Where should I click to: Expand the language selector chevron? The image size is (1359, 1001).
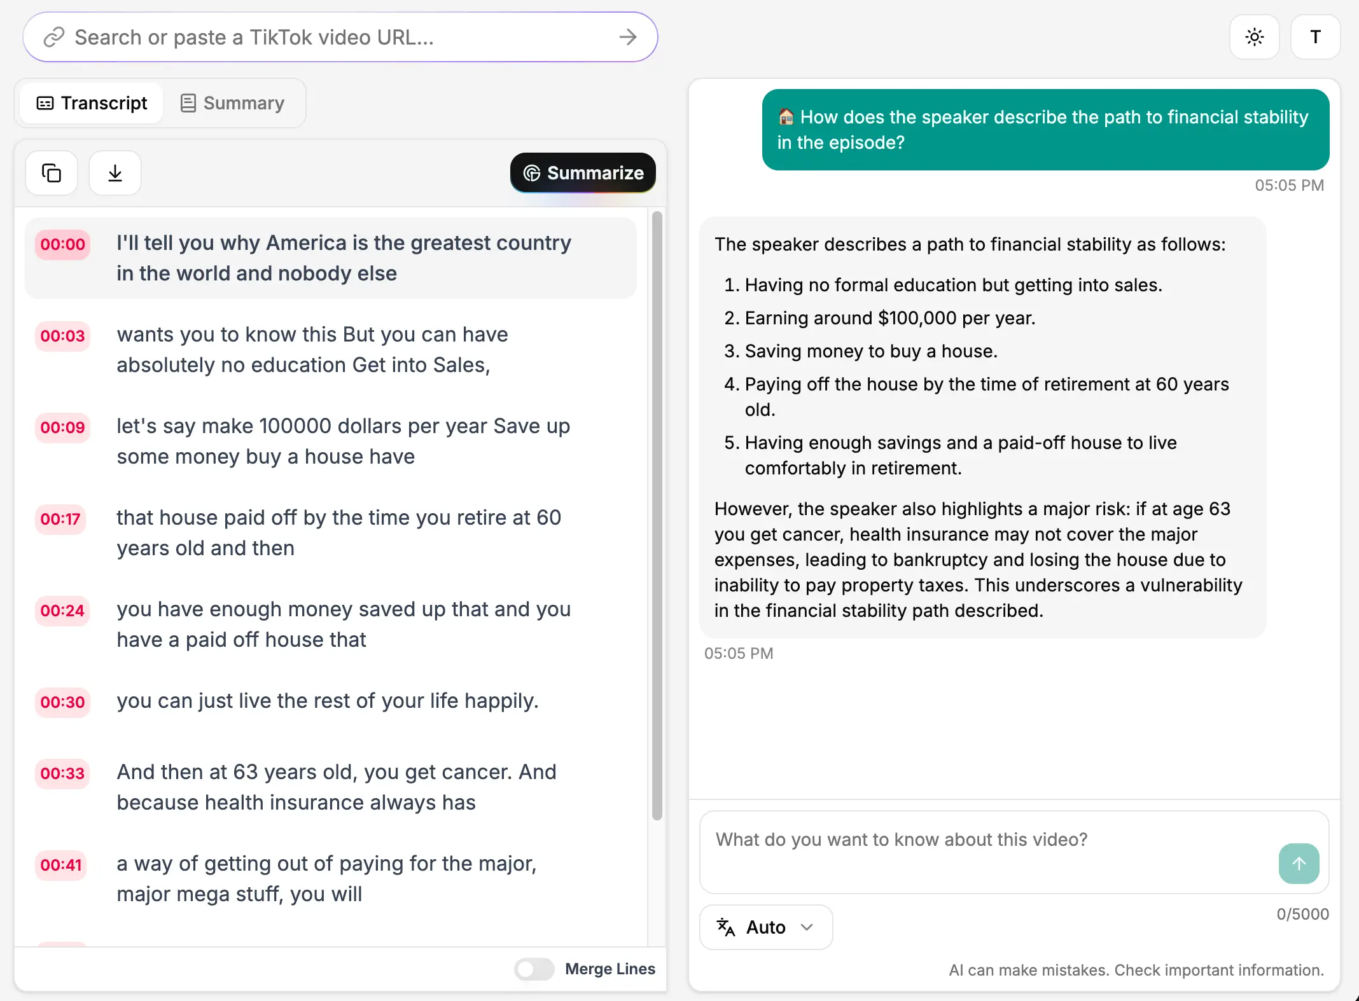807,927
